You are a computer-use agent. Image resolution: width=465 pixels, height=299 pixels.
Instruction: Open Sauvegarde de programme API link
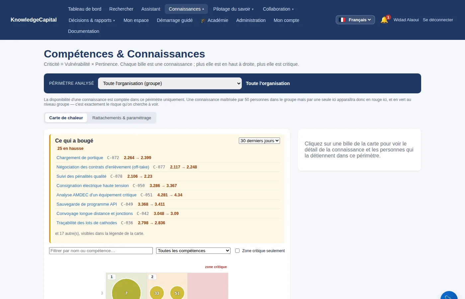(x=87, y=204)
